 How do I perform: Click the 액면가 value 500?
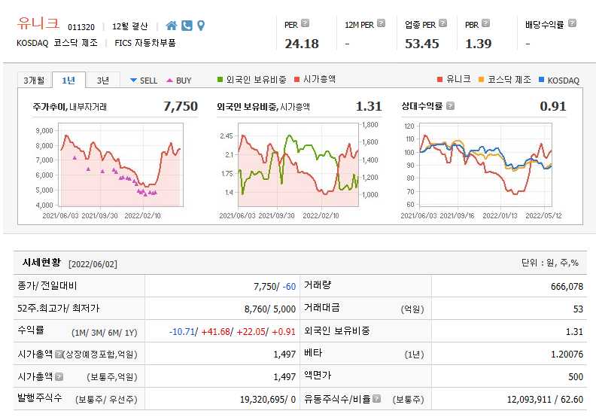pyautogui.click(x=576, y=376)
